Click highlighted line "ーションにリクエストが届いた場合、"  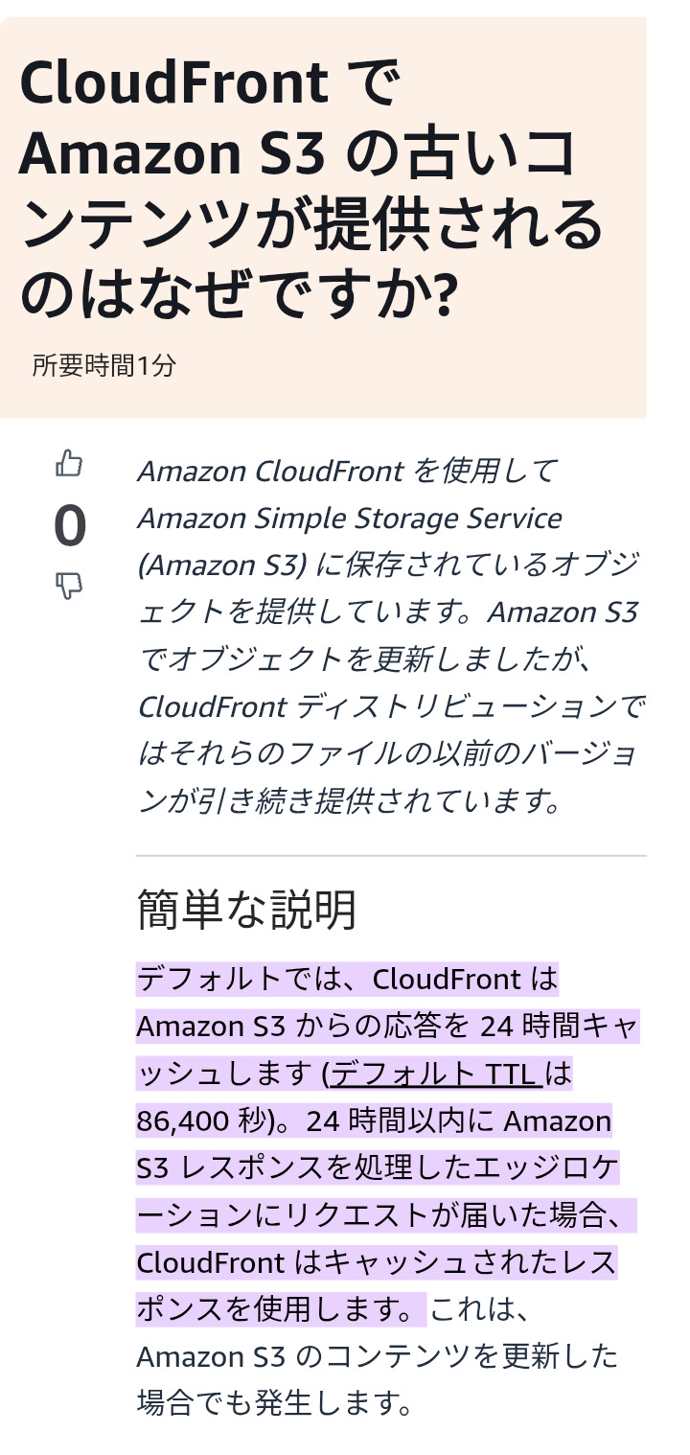click(x=386, y=1215)
